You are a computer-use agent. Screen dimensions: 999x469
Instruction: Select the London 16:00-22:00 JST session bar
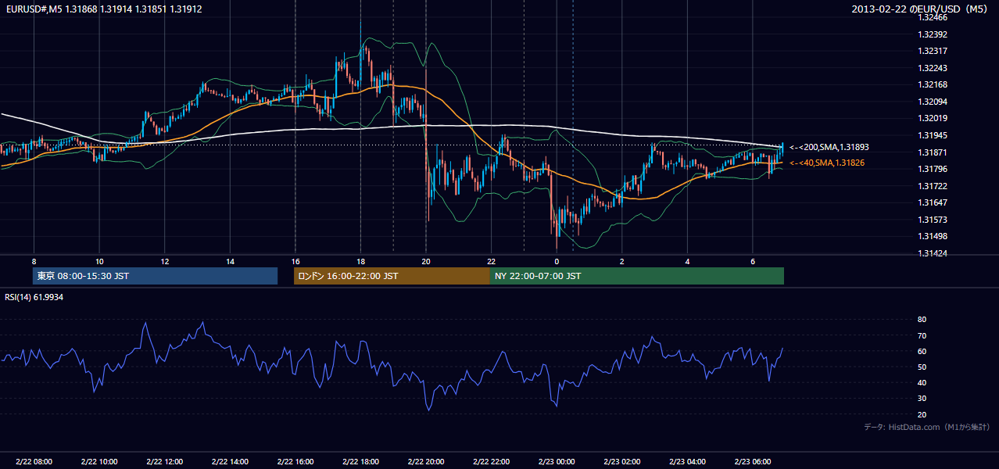point(392,276)
